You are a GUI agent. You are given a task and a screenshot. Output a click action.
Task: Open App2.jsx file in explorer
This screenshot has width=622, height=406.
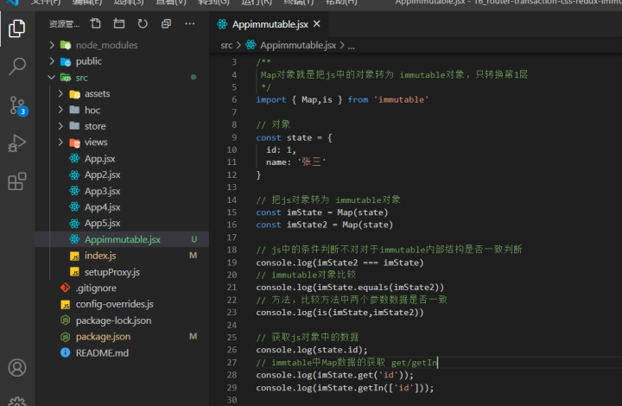[102, 174]
